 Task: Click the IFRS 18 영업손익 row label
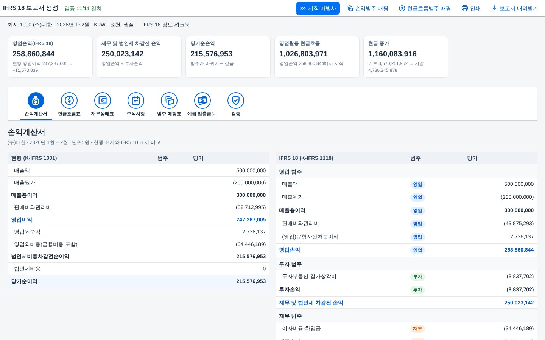click(x=290, y=250)
